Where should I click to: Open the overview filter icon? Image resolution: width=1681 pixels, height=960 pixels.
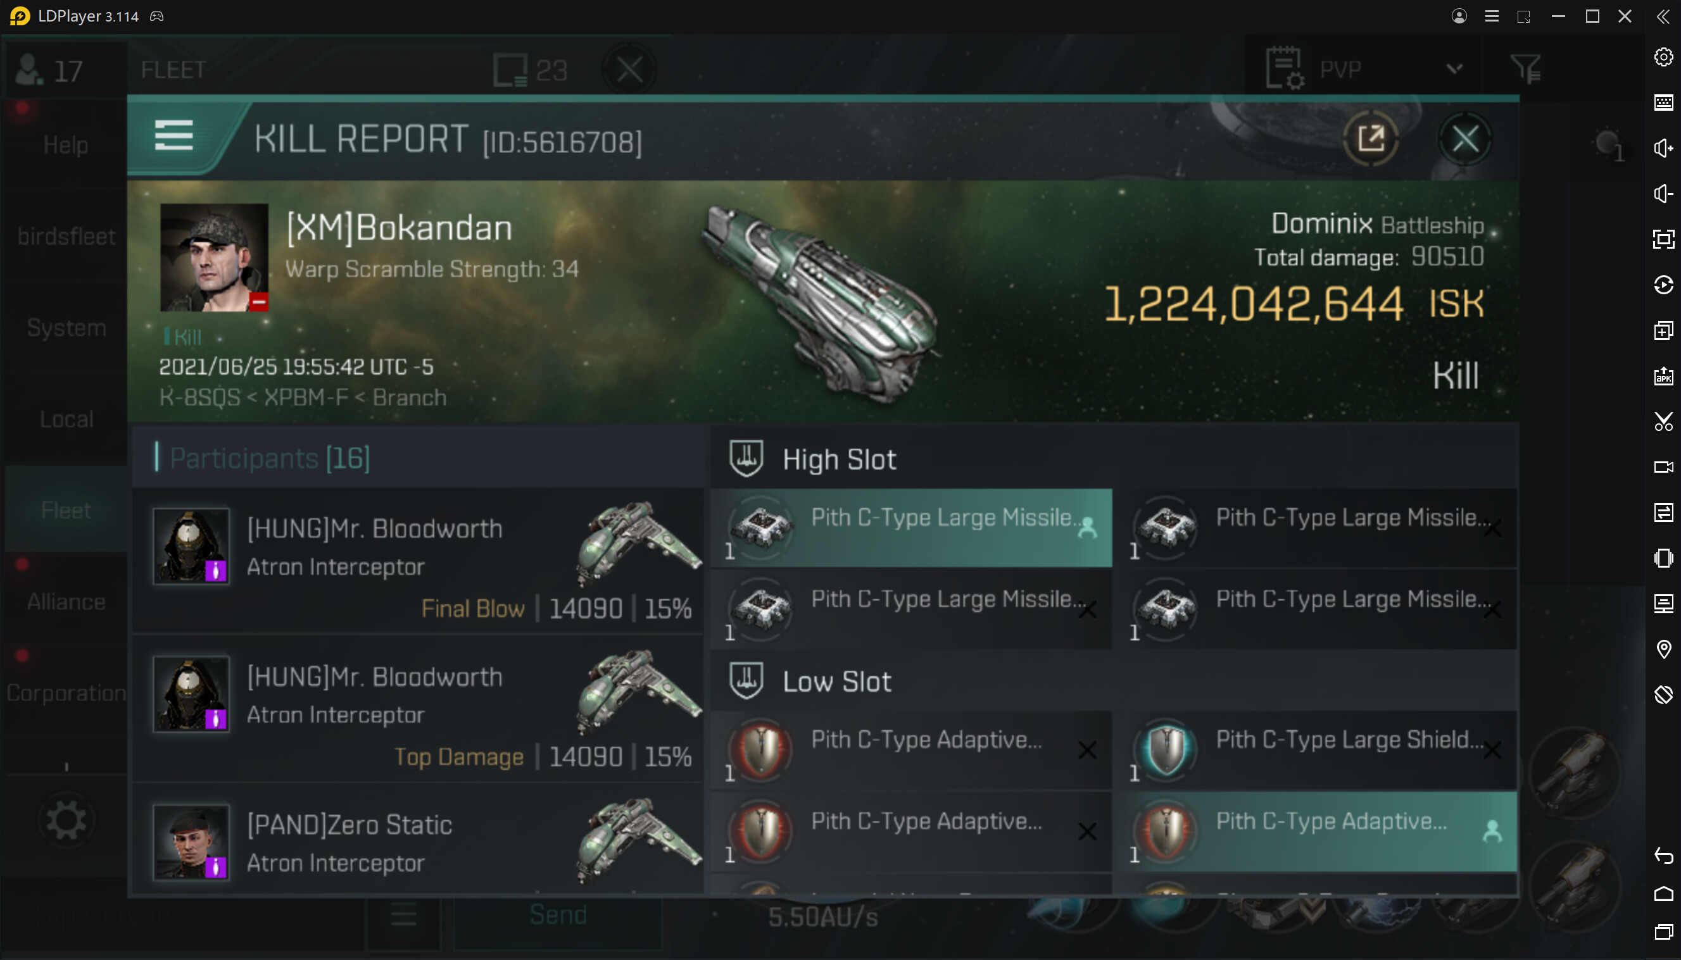(1525, 69)
